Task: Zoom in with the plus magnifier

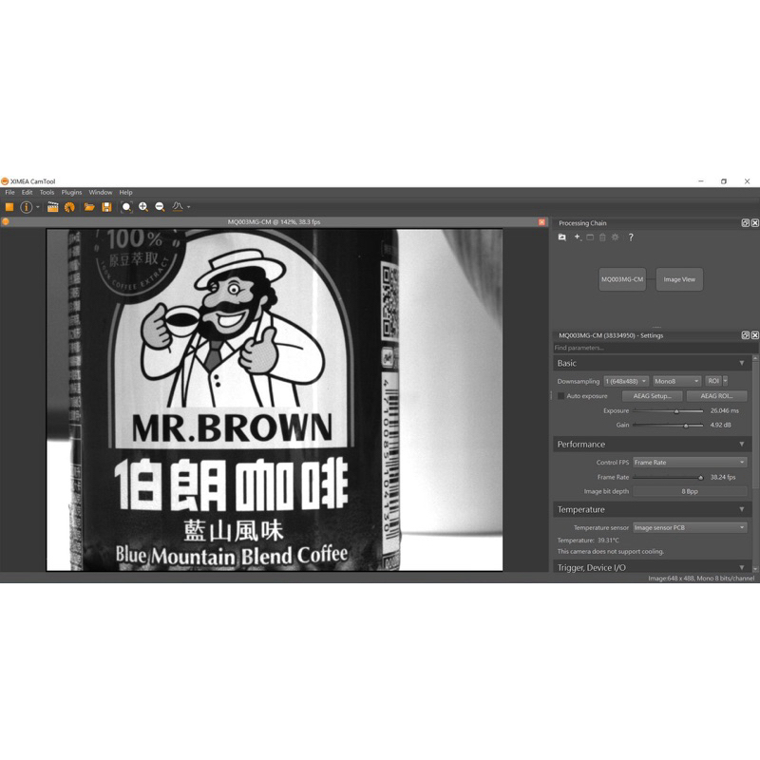Action: pyautogui.click(x=143, y=207)
